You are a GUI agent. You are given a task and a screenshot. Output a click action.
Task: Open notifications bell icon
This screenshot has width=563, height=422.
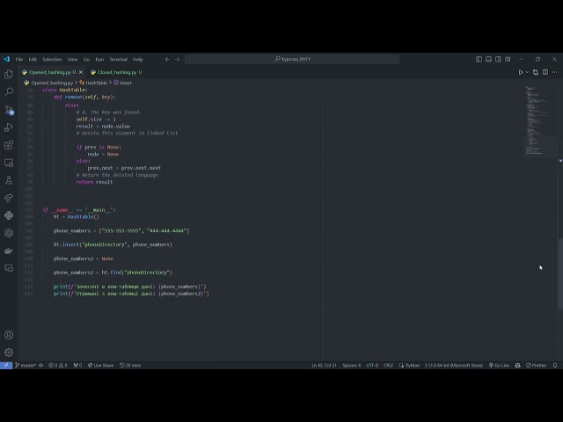(555, 366)
